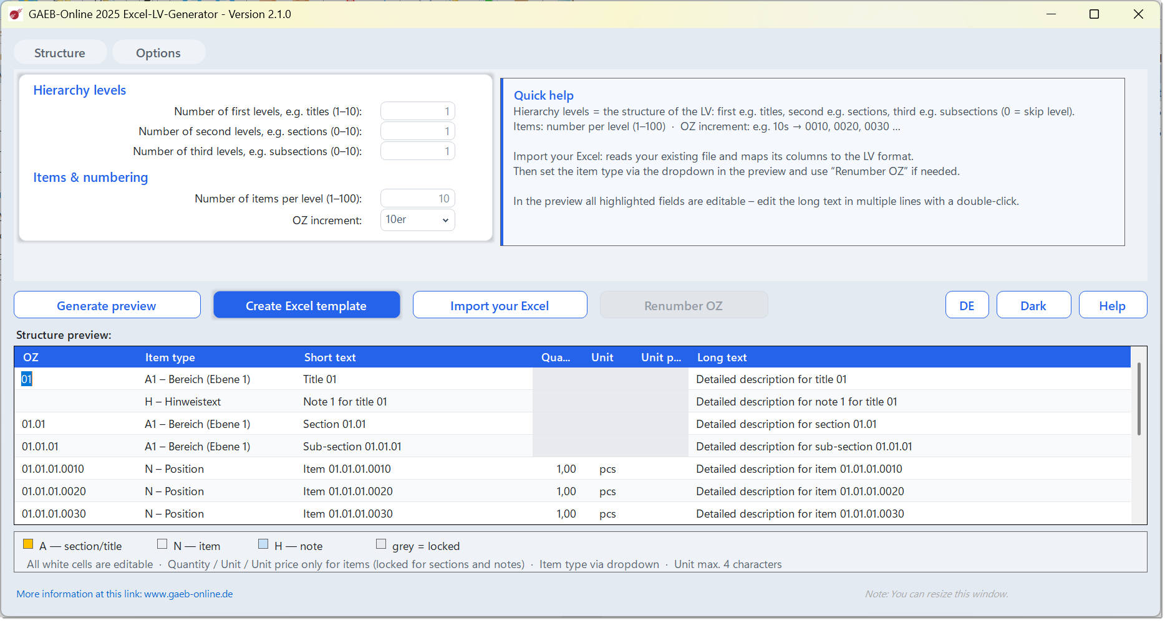Edit the number of third levels field
This screenshot has height=621, width=1165.
pyautogui.click(x=417, y=151)
